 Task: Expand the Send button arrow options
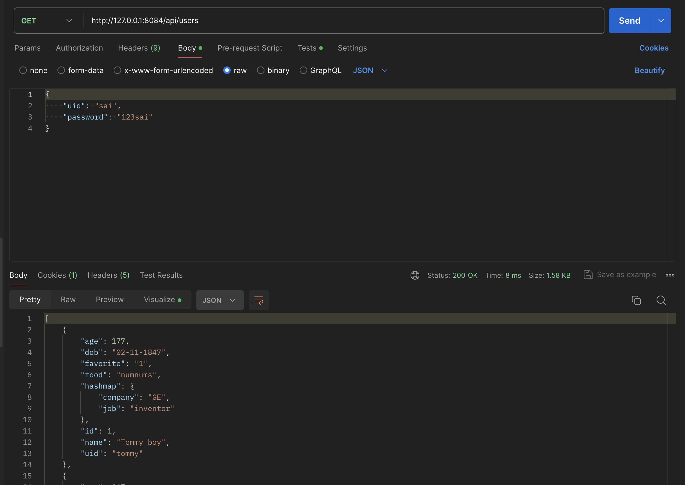pyautogui.click(x=661, y=21)
